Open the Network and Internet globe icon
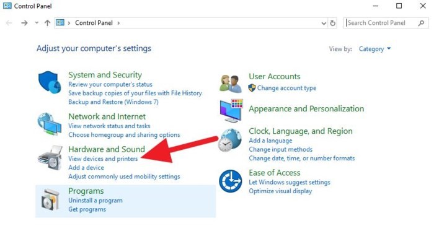 pyautogui.click(x=50, y=124)
